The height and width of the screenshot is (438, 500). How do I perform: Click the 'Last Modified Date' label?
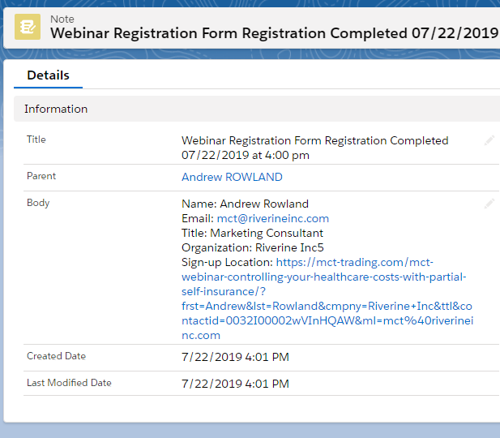tap(69, 383)
